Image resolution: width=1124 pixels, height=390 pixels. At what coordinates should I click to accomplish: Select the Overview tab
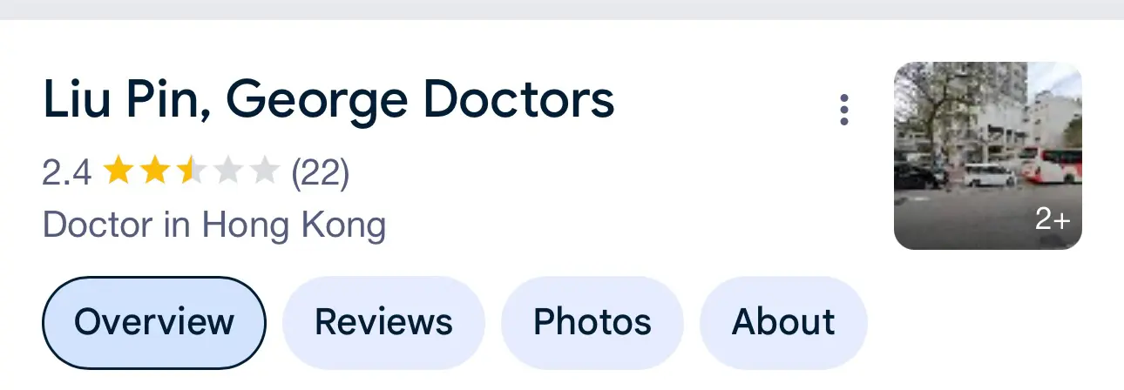154,322
